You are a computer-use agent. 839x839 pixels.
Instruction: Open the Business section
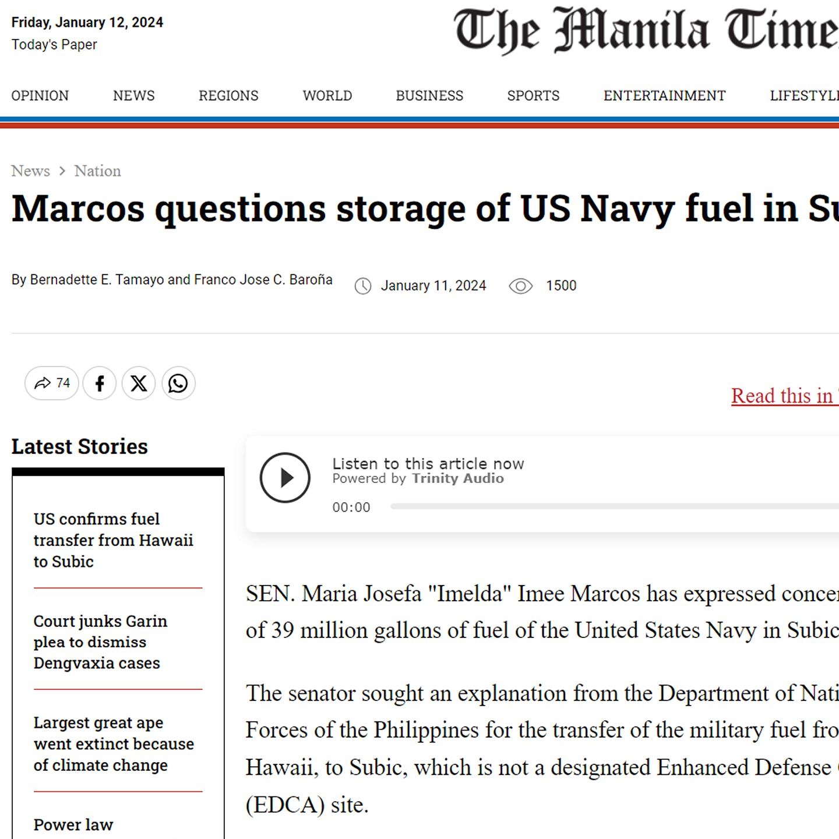coord(429,96)
